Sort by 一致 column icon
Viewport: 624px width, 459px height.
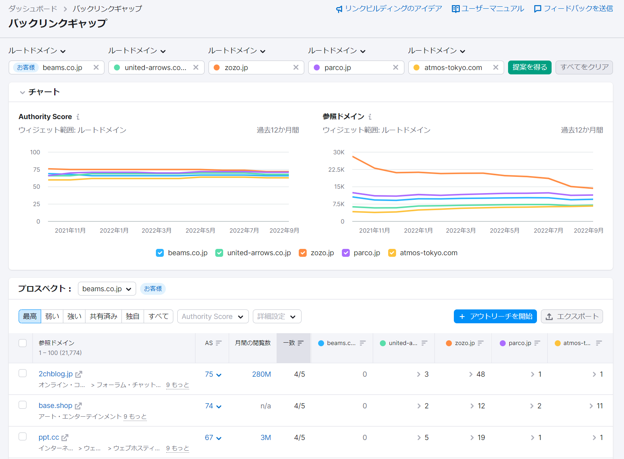[x=301, y=343]
